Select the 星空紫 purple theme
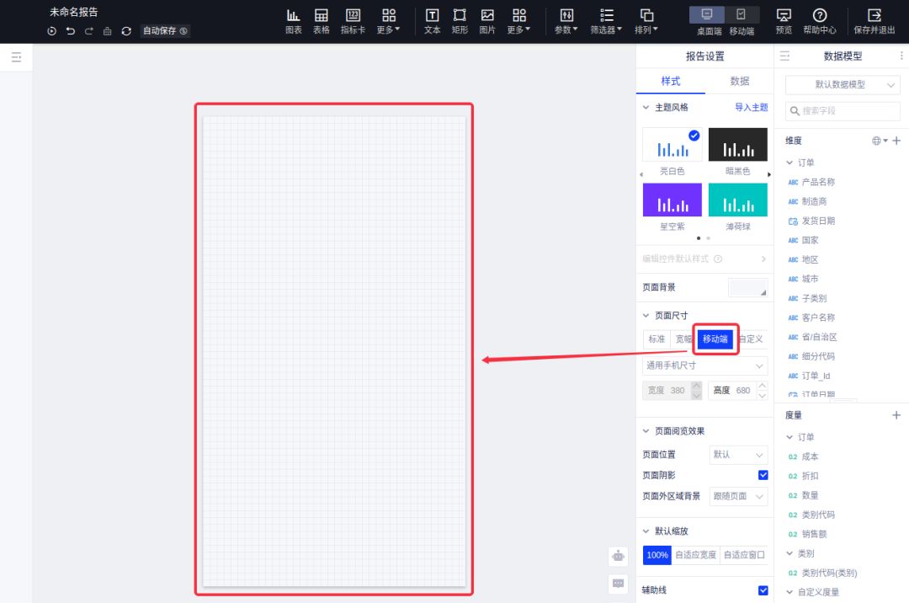The height and width of the screenshot is (603, 909). [x=672, y=200]
